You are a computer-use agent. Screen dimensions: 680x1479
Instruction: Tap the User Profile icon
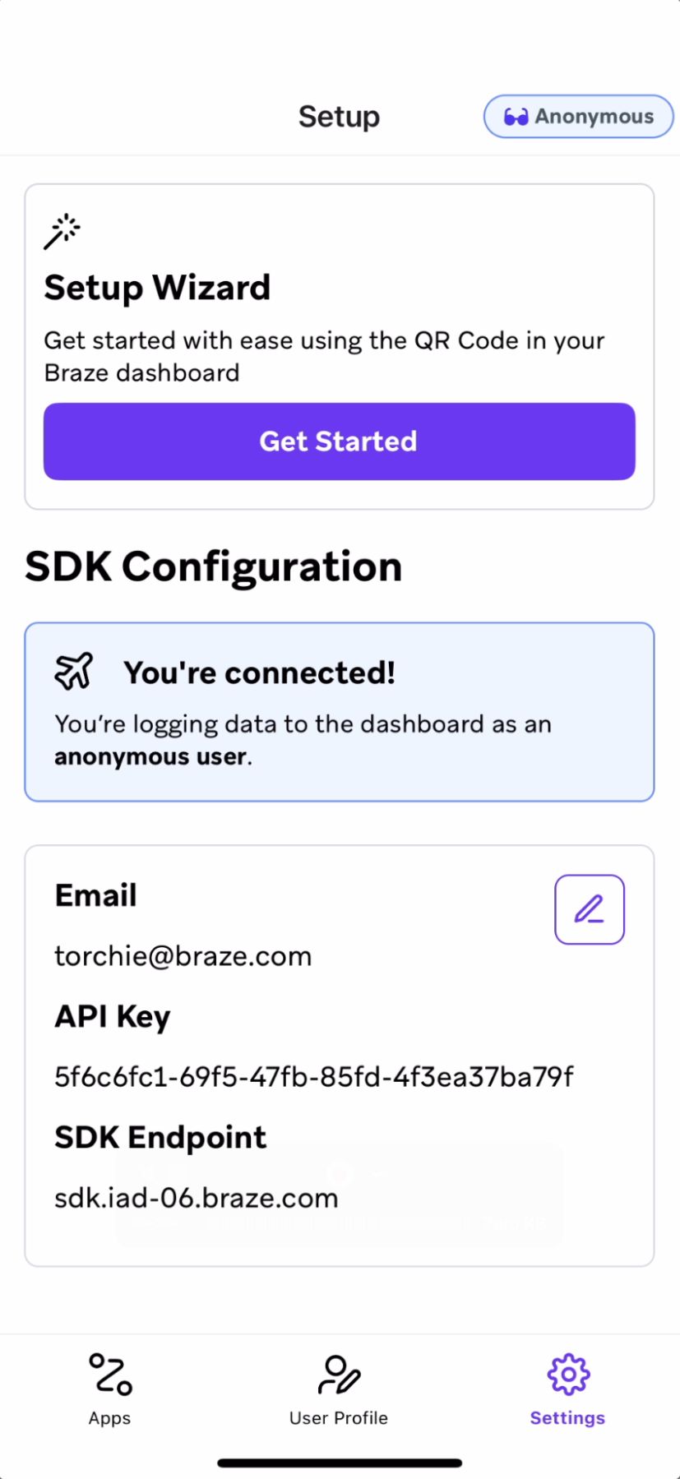pyautogui.click(x=339, y=1375)
